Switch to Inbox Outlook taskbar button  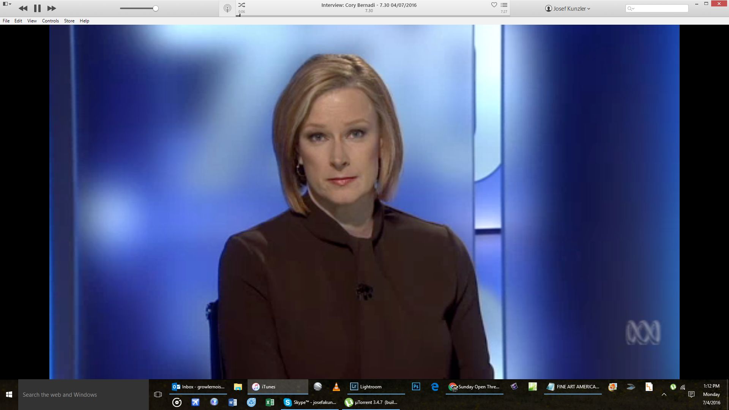point(198,387)
